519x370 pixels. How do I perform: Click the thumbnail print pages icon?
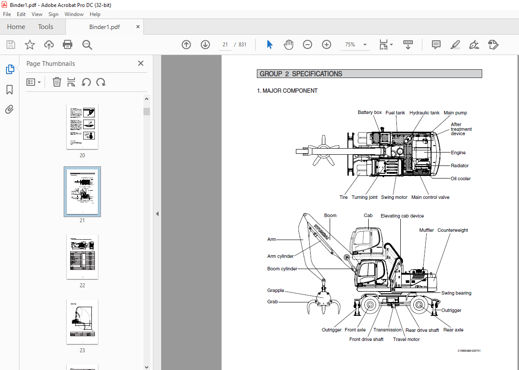point(71,82)
